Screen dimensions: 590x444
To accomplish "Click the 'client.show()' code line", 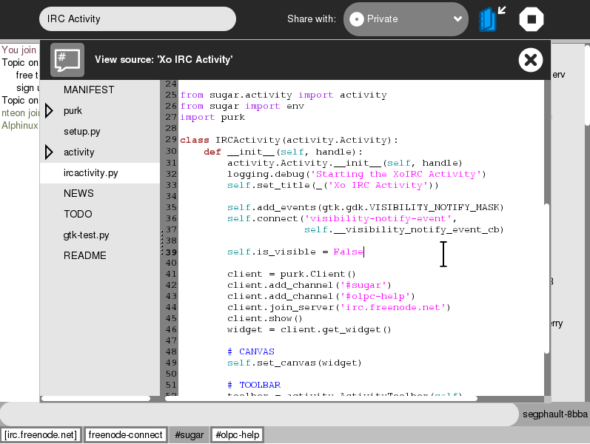I will pyautogui.click(x=264, y=318).
